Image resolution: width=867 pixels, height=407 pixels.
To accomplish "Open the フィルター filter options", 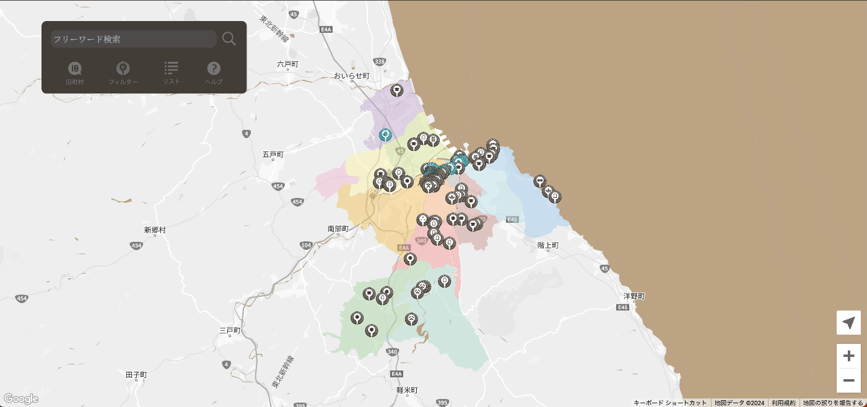I will tap(123, 73).
